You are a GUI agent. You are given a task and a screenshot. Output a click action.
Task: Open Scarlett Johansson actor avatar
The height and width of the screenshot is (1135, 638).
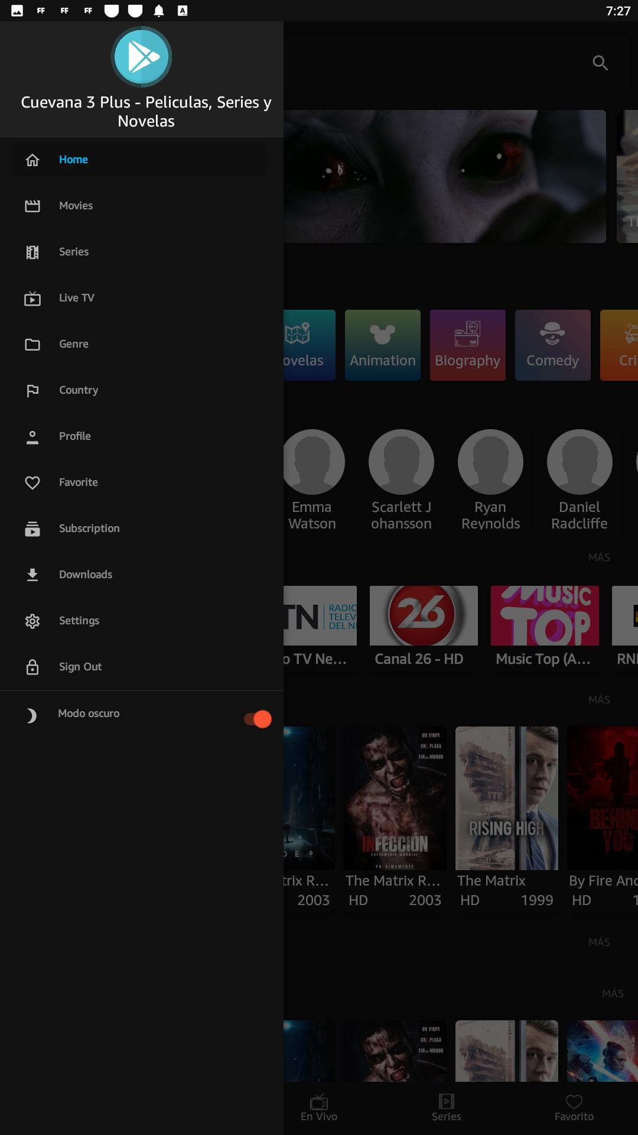(401, 462)
